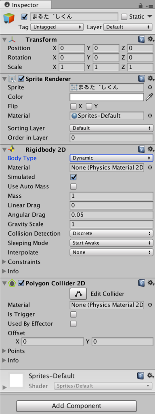Click the Rigidbody 2D component icon

pos(12,150)
